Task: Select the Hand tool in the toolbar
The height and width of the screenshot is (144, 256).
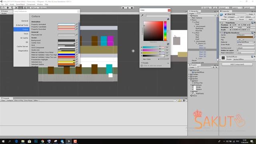Action: tap(3, 8)
